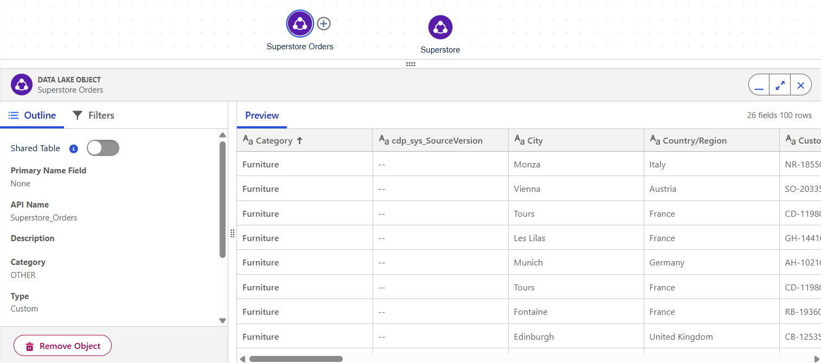Image resolution: width=821 pixels, height=363 pixels.
Task: Click outline scrollbar down arrow
Action: (x=222, y=321)
